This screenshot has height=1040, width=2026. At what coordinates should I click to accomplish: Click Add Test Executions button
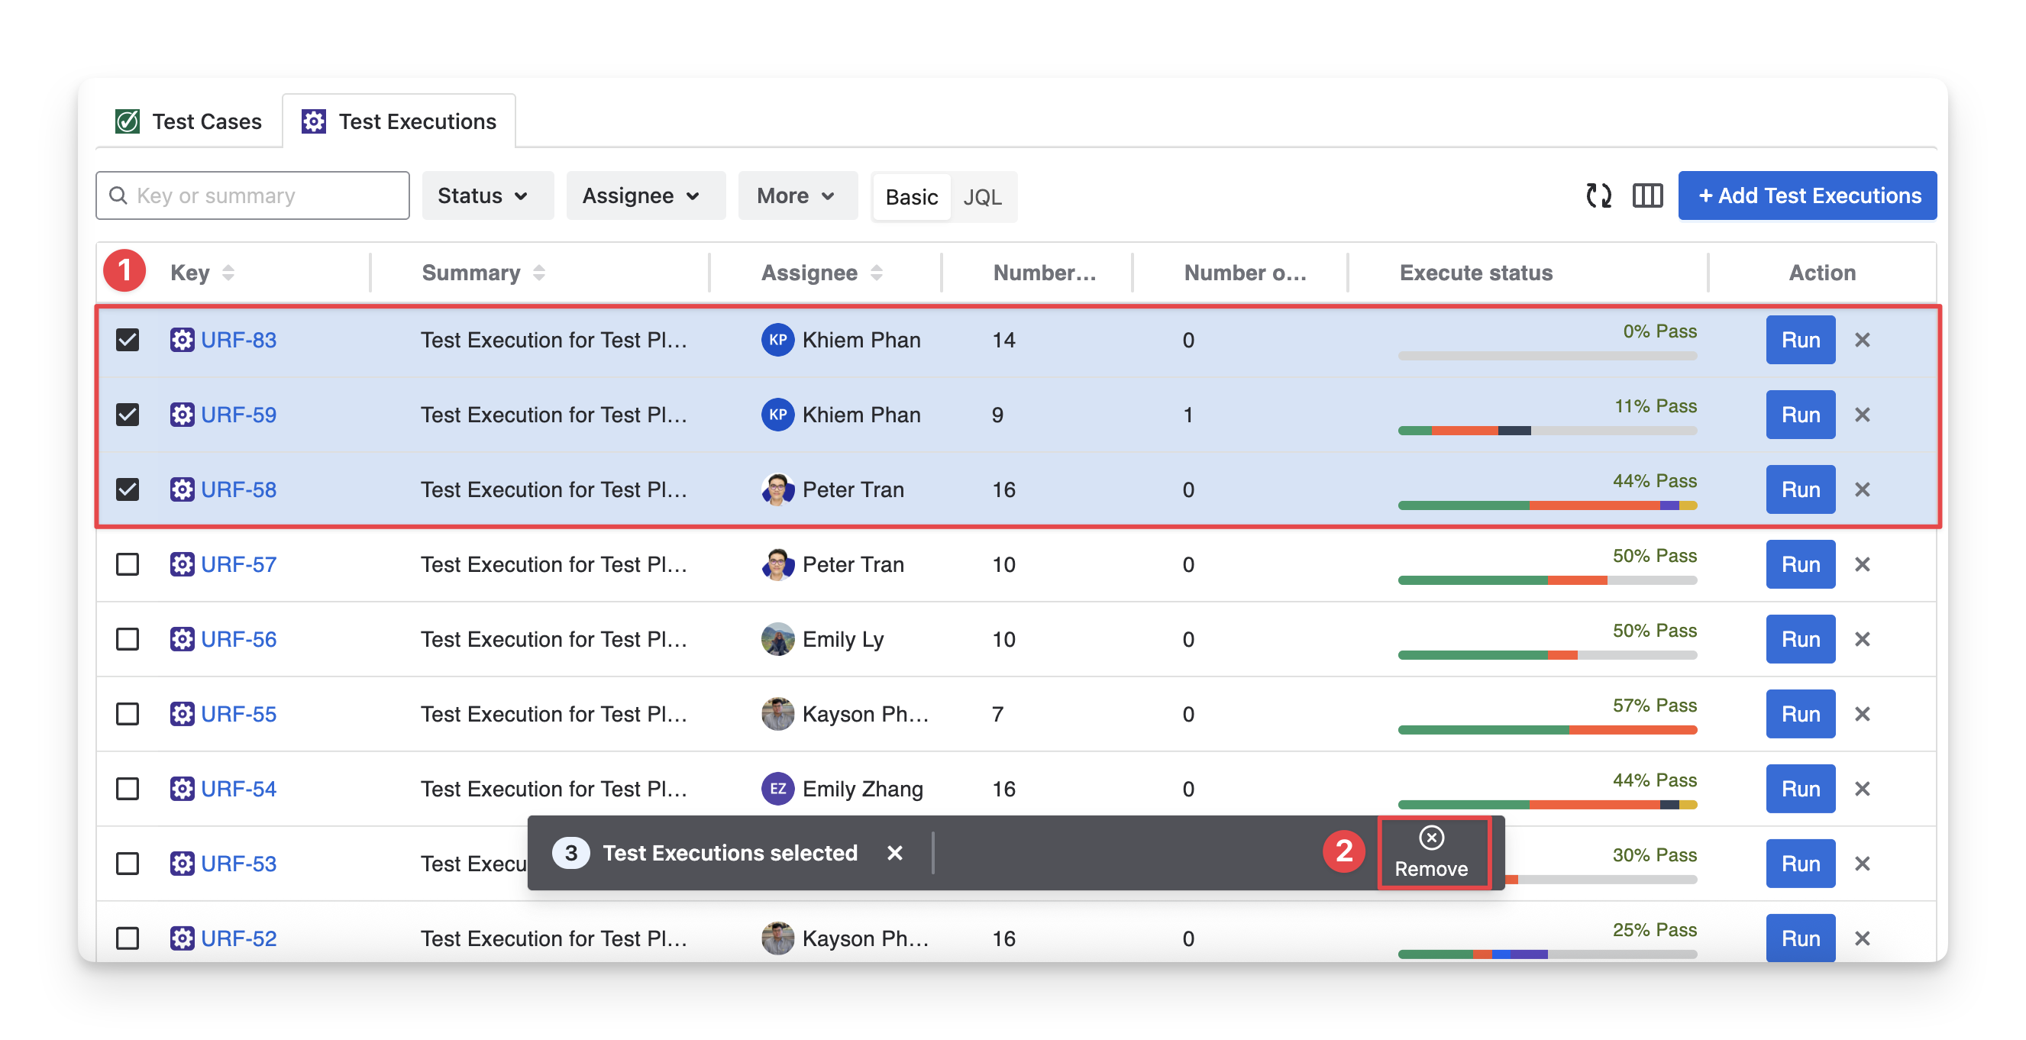click(1807, 195)
